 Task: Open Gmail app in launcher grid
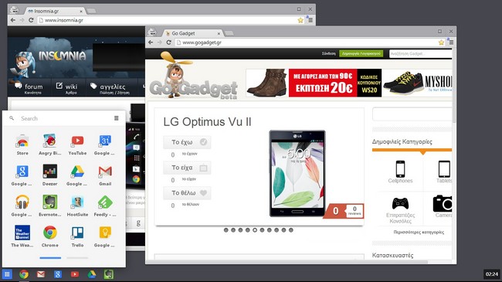coord(105,175)
